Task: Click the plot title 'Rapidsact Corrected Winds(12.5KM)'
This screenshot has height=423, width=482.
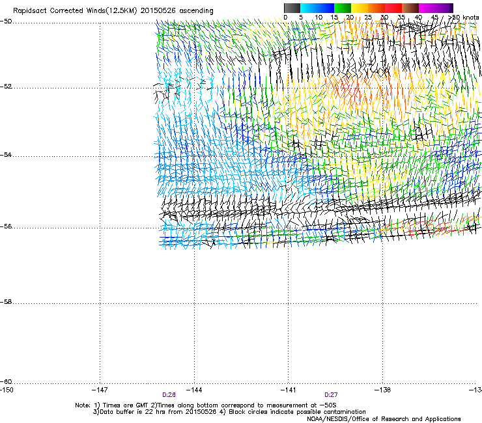Action: point(75,11)
